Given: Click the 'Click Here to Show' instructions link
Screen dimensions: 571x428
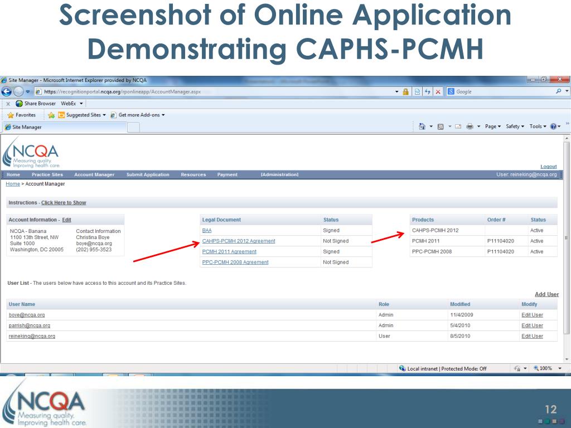Looking at the screenshot, I should (x=64, y=203).
